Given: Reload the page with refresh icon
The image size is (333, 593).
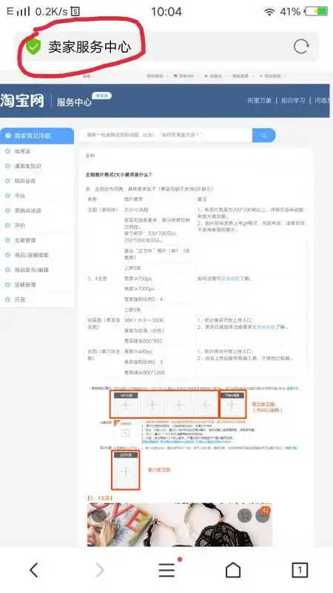Looking at the screenshot, I should click(x=301, y=47).
